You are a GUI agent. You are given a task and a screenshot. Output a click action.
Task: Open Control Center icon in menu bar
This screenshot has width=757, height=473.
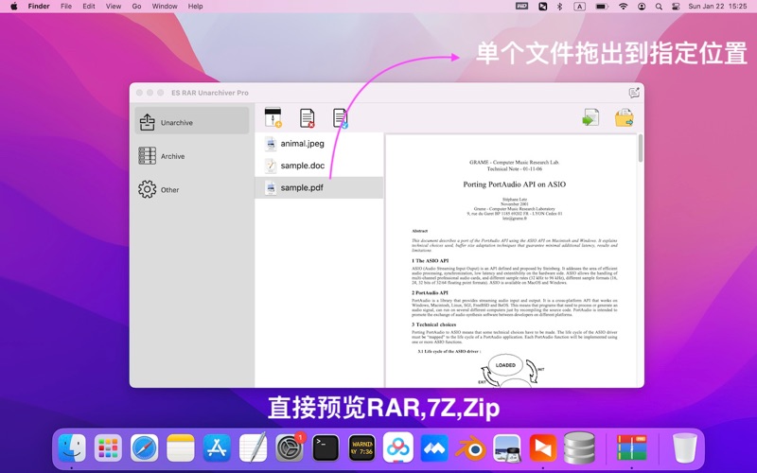coord(676,7)
